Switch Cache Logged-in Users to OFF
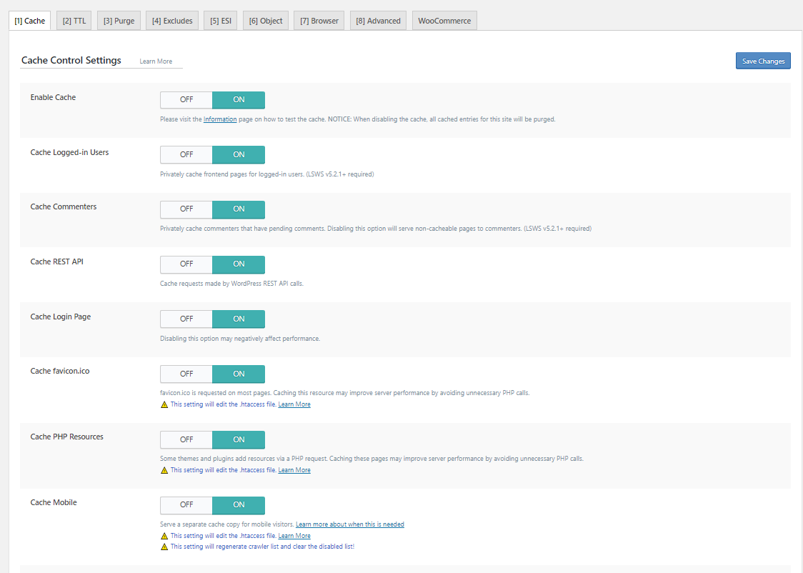The width and height of the screenshot is (803, 573). [x=186, y=154]
